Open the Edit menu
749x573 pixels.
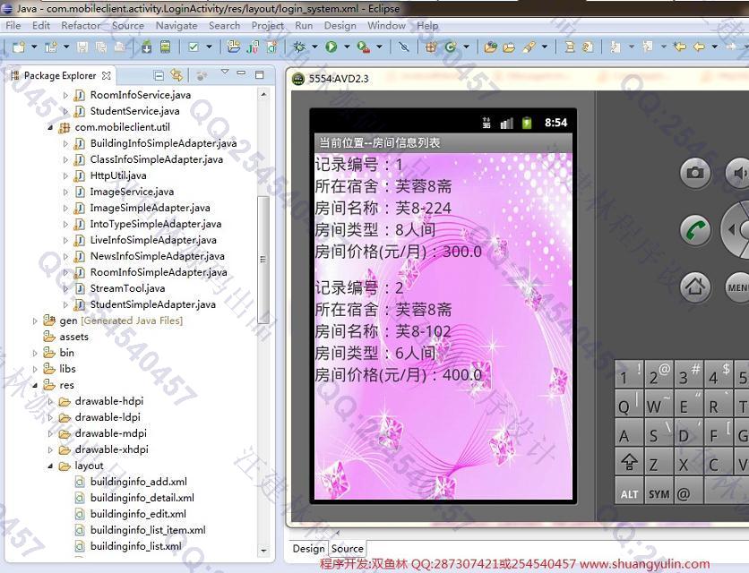click(41, 25)
